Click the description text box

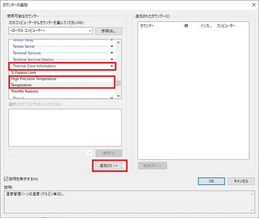pos(129,202)
